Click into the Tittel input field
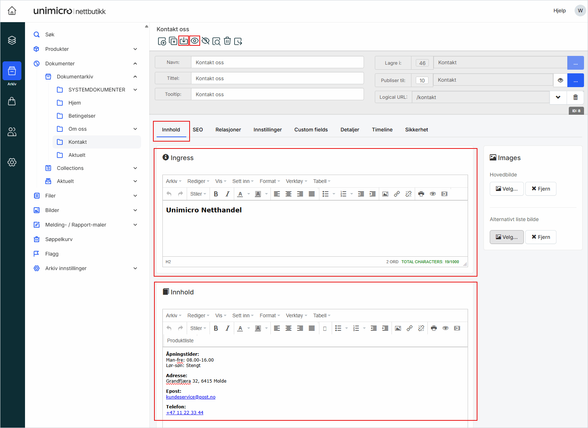Image resolution: width=588 pixels, height=428 pixels. coord(277,78)
